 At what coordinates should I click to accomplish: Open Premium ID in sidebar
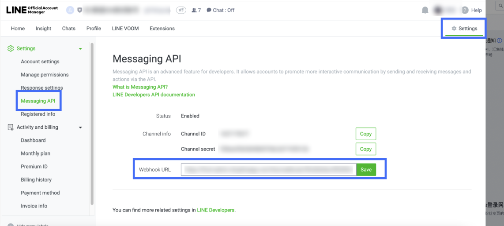(34, 167)
